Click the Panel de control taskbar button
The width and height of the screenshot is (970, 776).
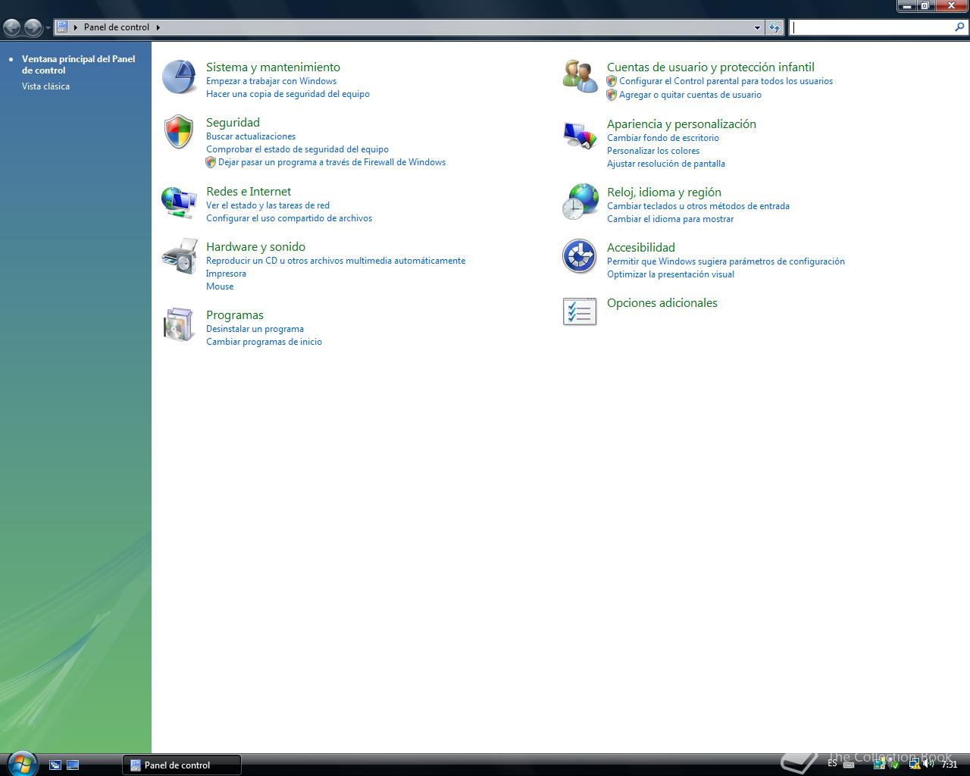tap(182, 765)
